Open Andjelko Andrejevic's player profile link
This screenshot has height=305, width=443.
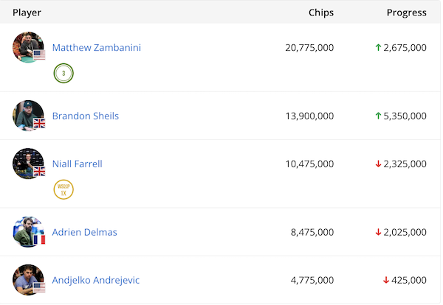[95, 280]
